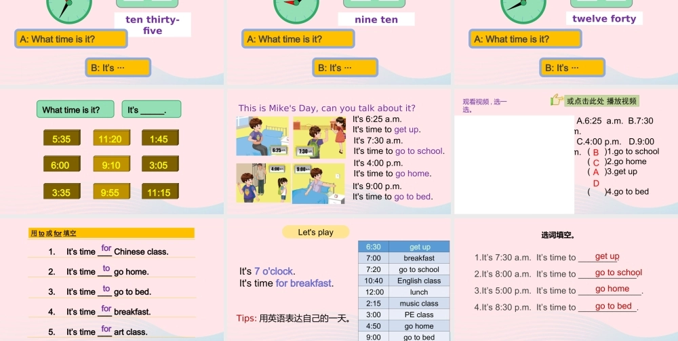Click the text 'It's 7 o'clock.'
This screenshot has height=341, width=678.
tap(267, 271)
